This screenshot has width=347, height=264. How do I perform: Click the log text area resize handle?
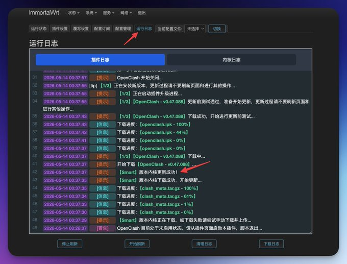[x=310, y=232]
